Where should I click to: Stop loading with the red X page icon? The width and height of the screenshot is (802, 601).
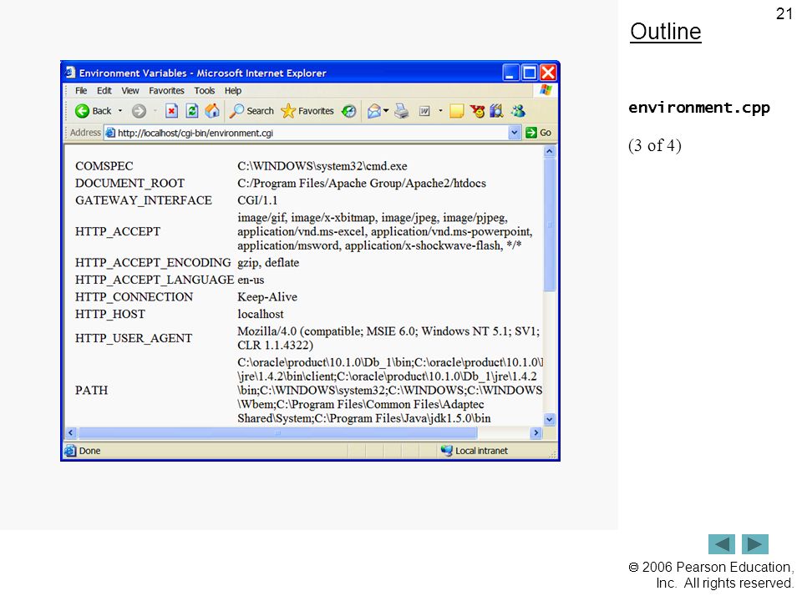coord(171,111)
